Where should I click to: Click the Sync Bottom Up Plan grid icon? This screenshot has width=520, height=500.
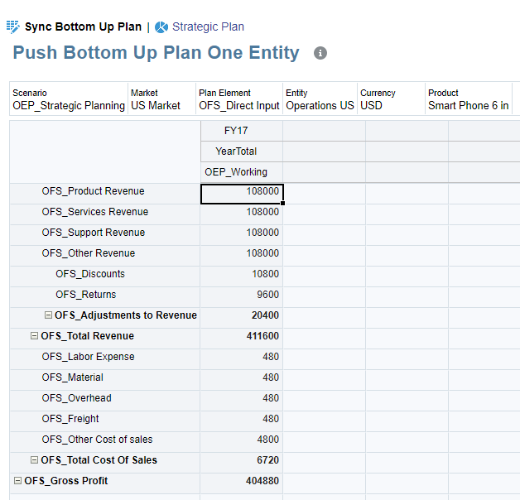(x=13, y=27)
